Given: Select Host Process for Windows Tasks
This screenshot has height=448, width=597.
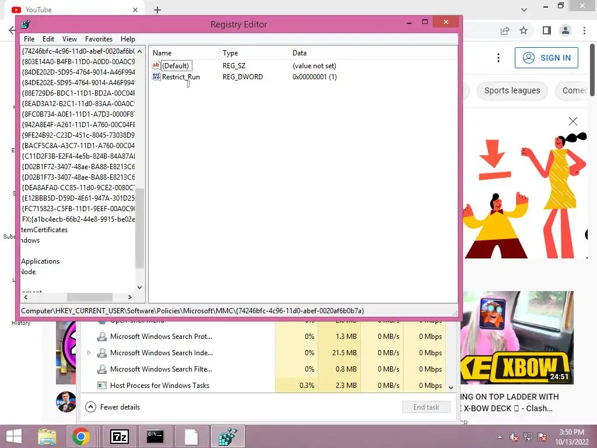Looking at the screenshot, I should click(160, 386).
